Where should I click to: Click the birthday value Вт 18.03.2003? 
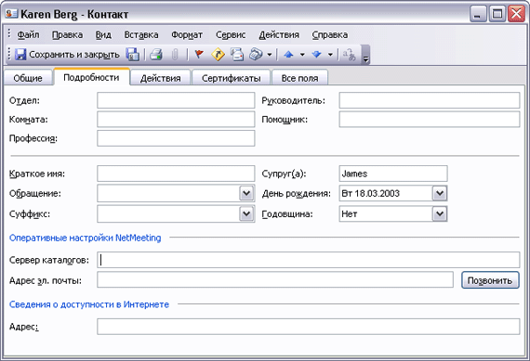tap(371, 193)
